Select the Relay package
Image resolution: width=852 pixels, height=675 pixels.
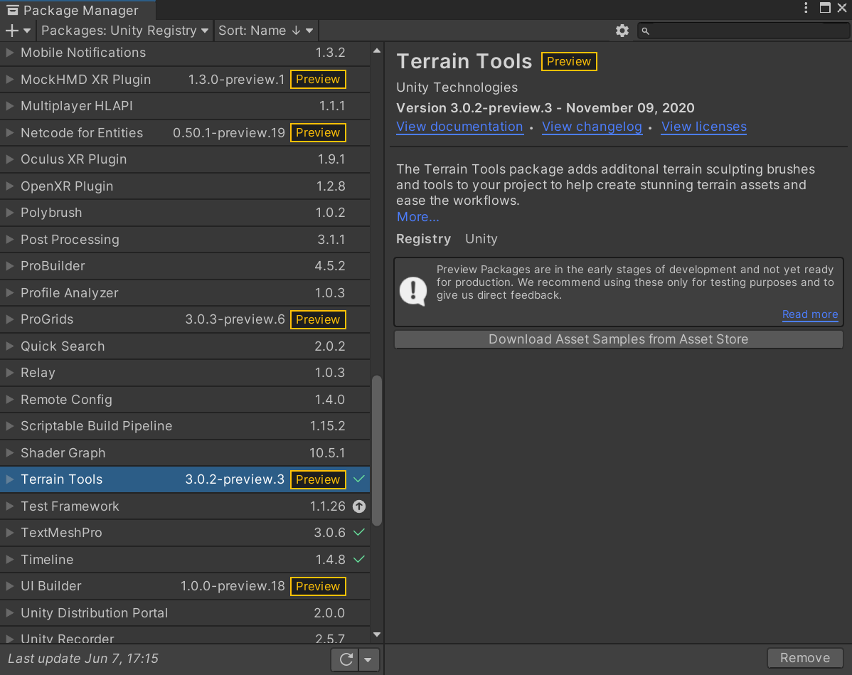pos(185,373)
